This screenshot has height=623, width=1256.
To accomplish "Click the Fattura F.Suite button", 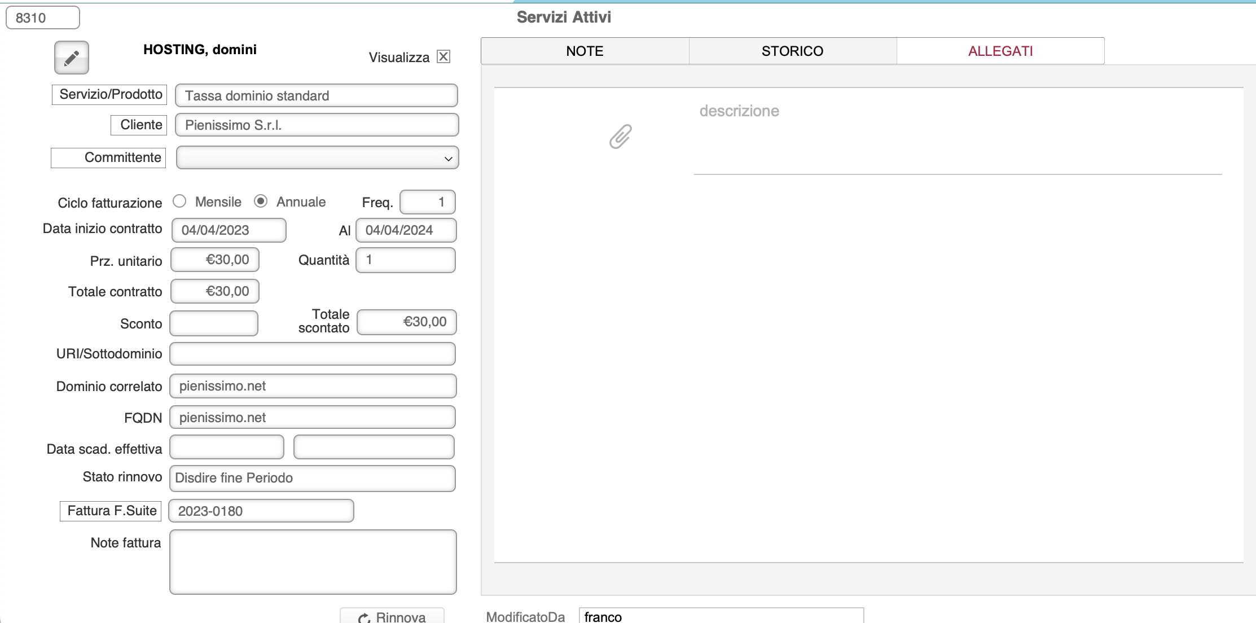I will click(x=111, y=511).
